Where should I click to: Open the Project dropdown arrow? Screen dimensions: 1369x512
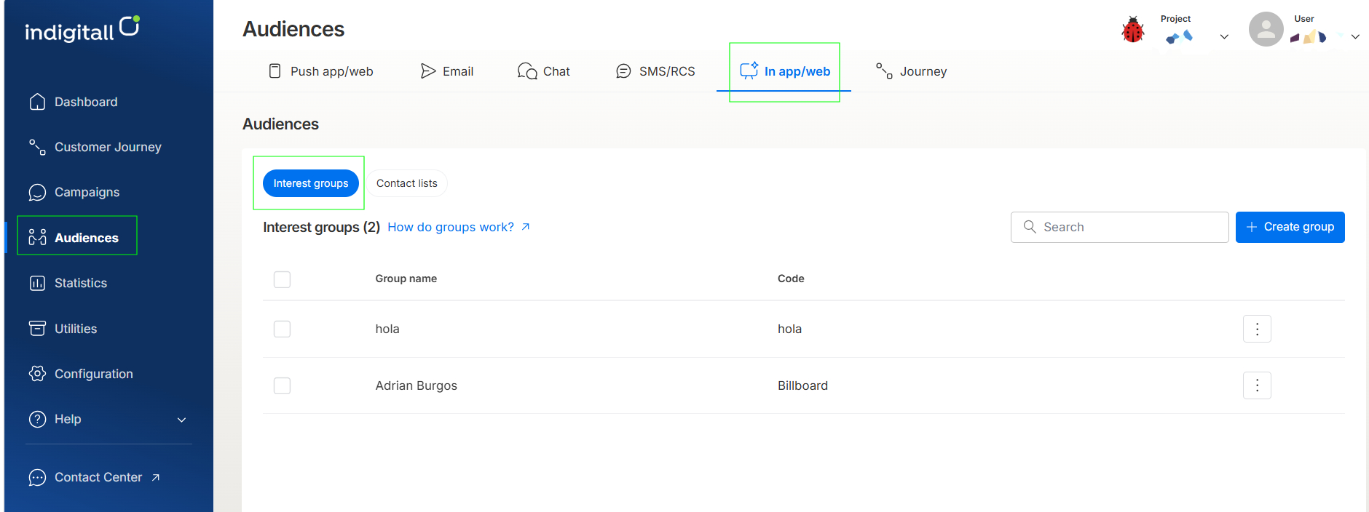click(1224, 37)
